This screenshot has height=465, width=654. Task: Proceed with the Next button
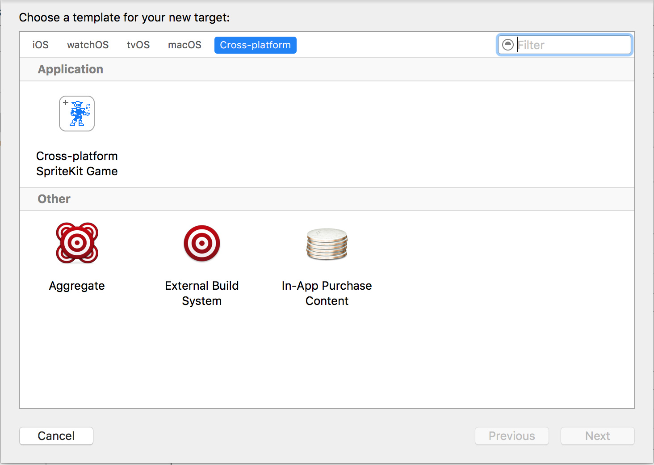pos(598,436)
